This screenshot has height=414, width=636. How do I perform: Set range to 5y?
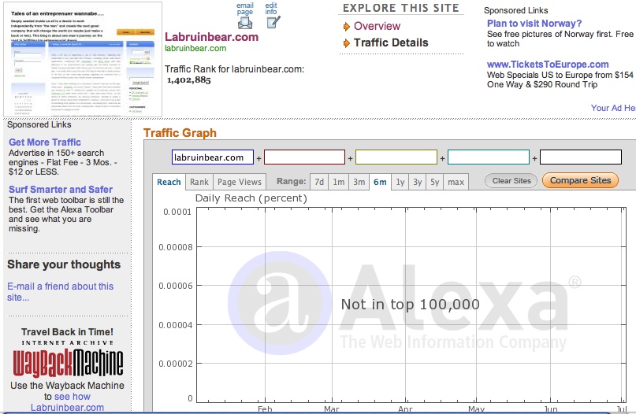pyautogui.click(x=435, y=182)
